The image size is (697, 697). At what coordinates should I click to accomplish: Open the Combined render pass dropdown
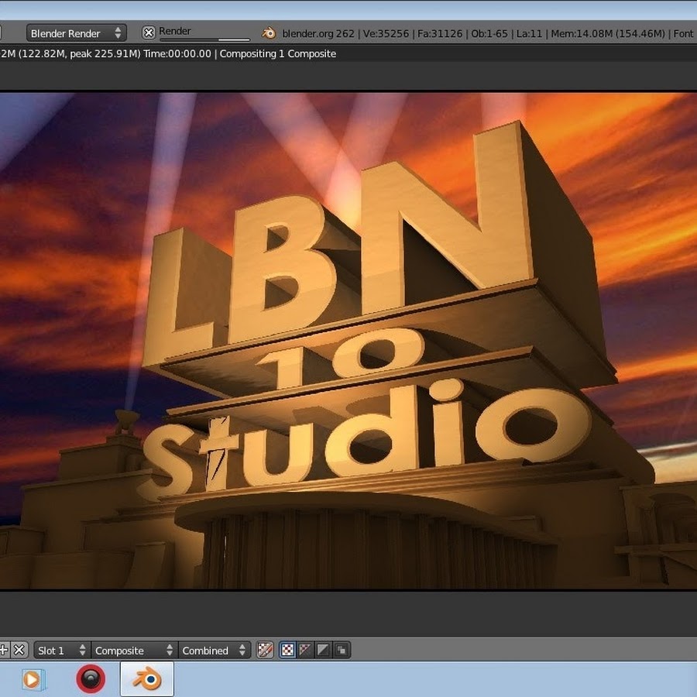tap(215, 651)
